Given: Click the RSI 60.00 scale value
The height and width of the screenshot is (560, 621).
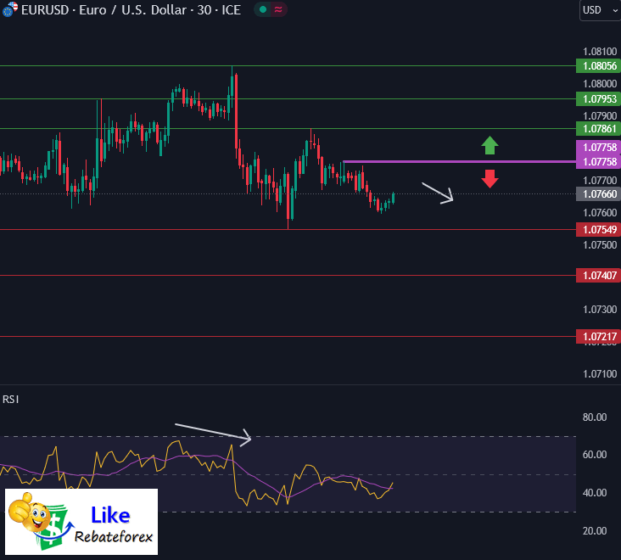Looking at the screenshot, I should click(595, 455).
